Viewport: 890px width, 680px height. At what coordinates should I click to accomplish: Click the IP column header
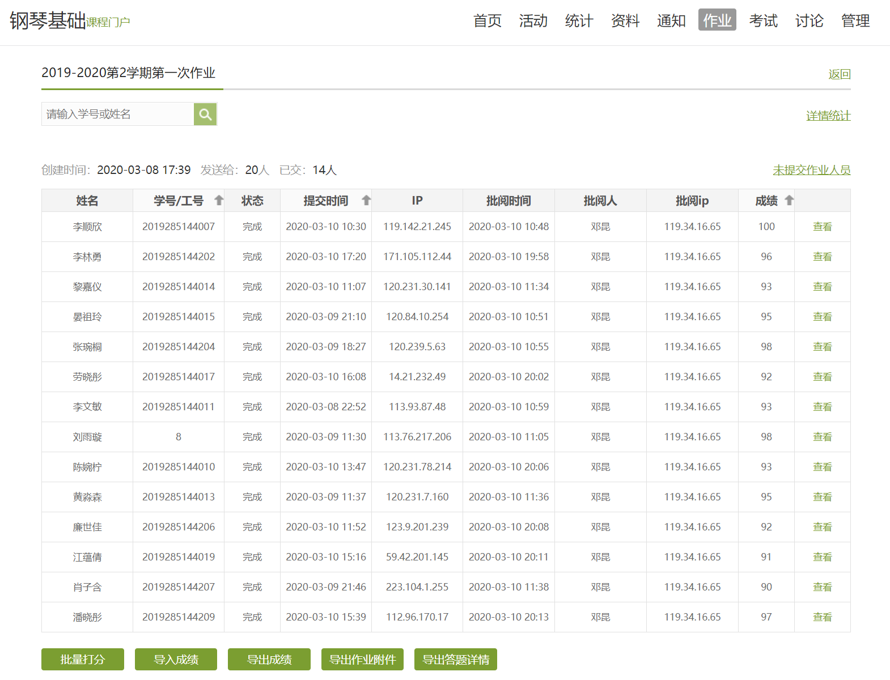point(417,201)
